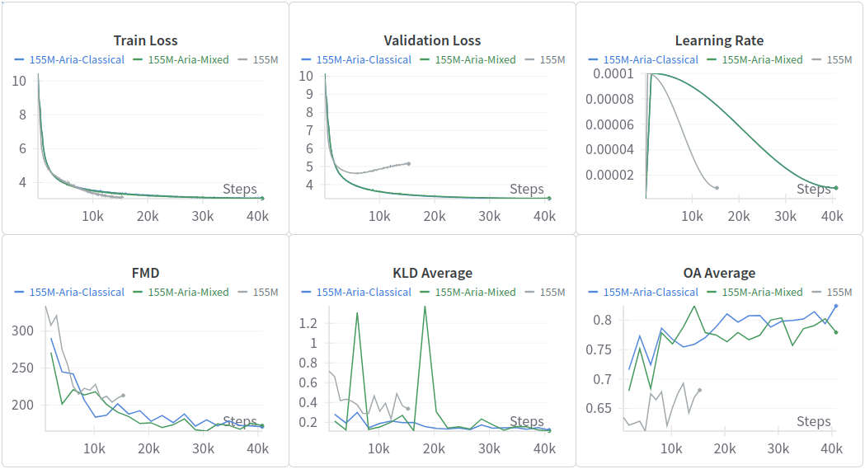Select the Learning Rate chart title
This screenshot has height=469, width=865.
[x=719, y=40]
